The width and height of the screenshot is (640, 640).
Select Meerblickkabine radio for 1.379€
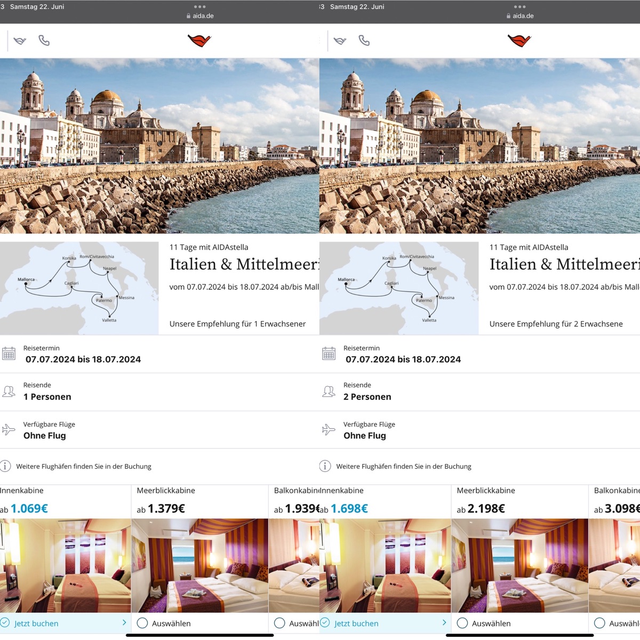[x=142, y=623]
